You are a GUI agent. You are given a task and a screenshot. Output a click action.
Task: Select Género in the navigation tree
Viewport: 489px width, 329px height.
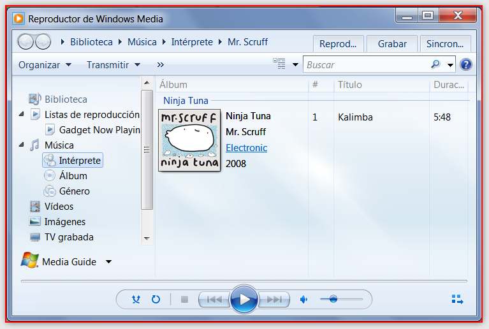click(x=74, y=191)
